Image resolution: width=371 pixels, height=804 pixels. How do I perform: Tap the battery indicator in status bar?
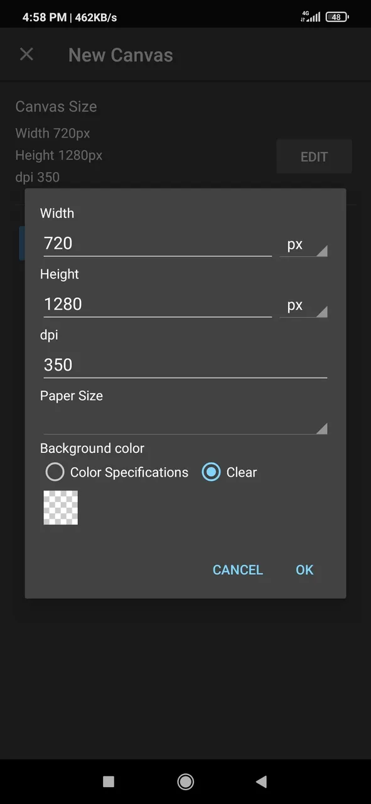tap(337, 17)
